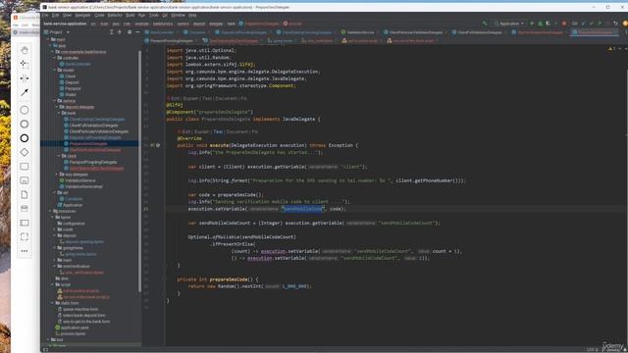This screenshot has height=353, width=628.
Task: Click the run gutter icon beside execute method
Action: (x=152, y=145)
